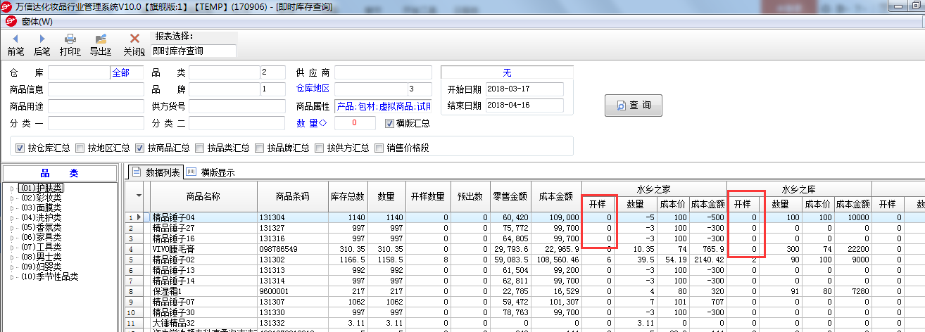
Task: Print the report with 打印
Action: pyautogui.click(x=70, y=44)
